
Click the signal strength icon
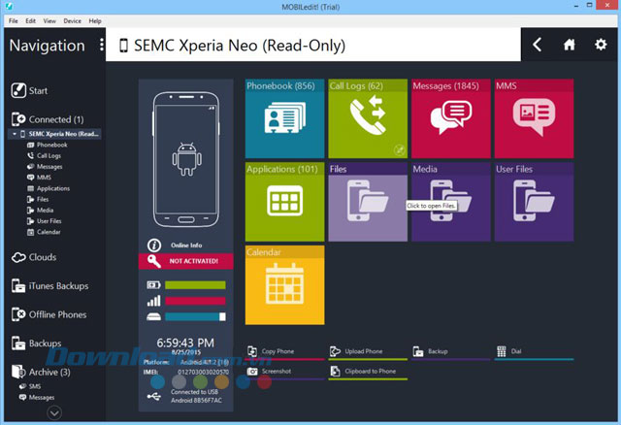tap(153, 301)
